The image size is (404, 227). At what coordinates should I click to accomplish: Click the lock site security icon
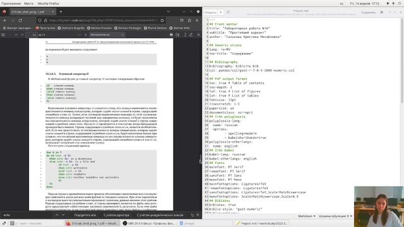click(45, 20)
